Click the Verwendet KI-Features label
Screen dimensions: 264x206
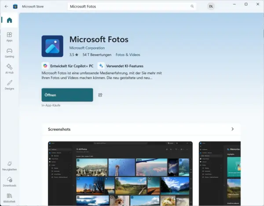click(125, 66)
